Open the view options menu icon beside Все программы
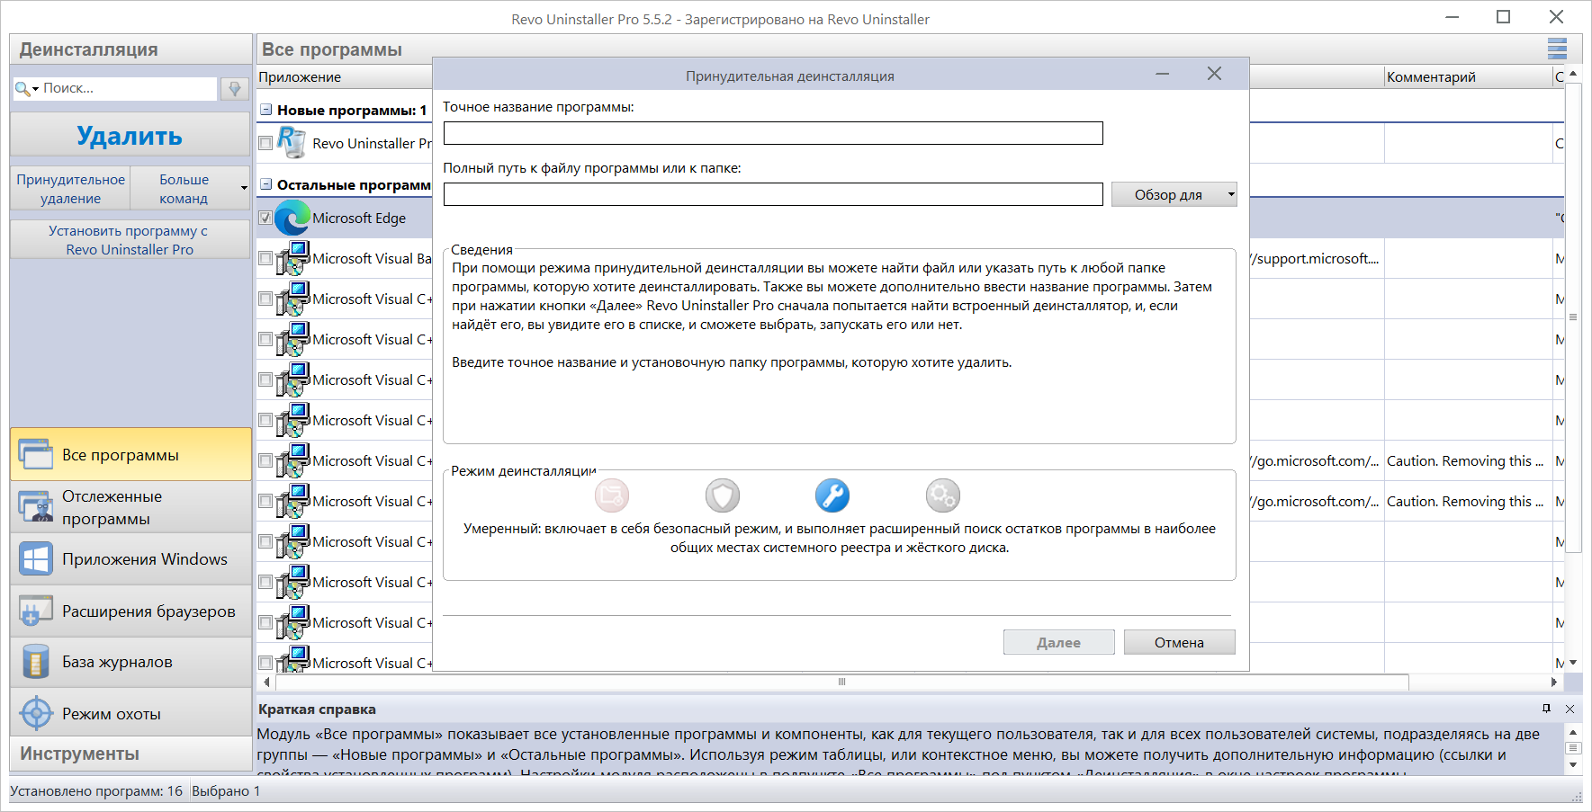The width and height of the screenshot is (1592, 812). pyautogui.click(x=1557, y=49)
